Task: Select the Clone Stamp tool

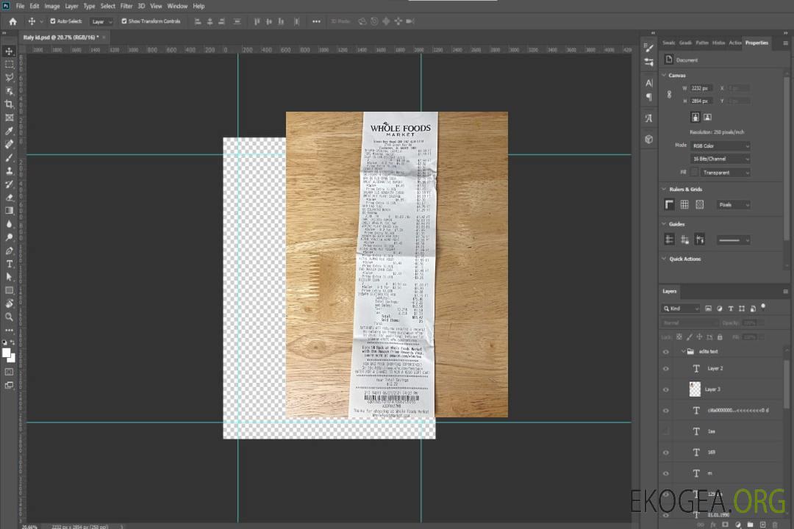Action: pyautogui.click(x=10, y=170)
